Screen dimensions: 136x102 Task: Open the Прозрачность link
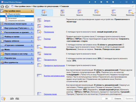click(50, 60)
